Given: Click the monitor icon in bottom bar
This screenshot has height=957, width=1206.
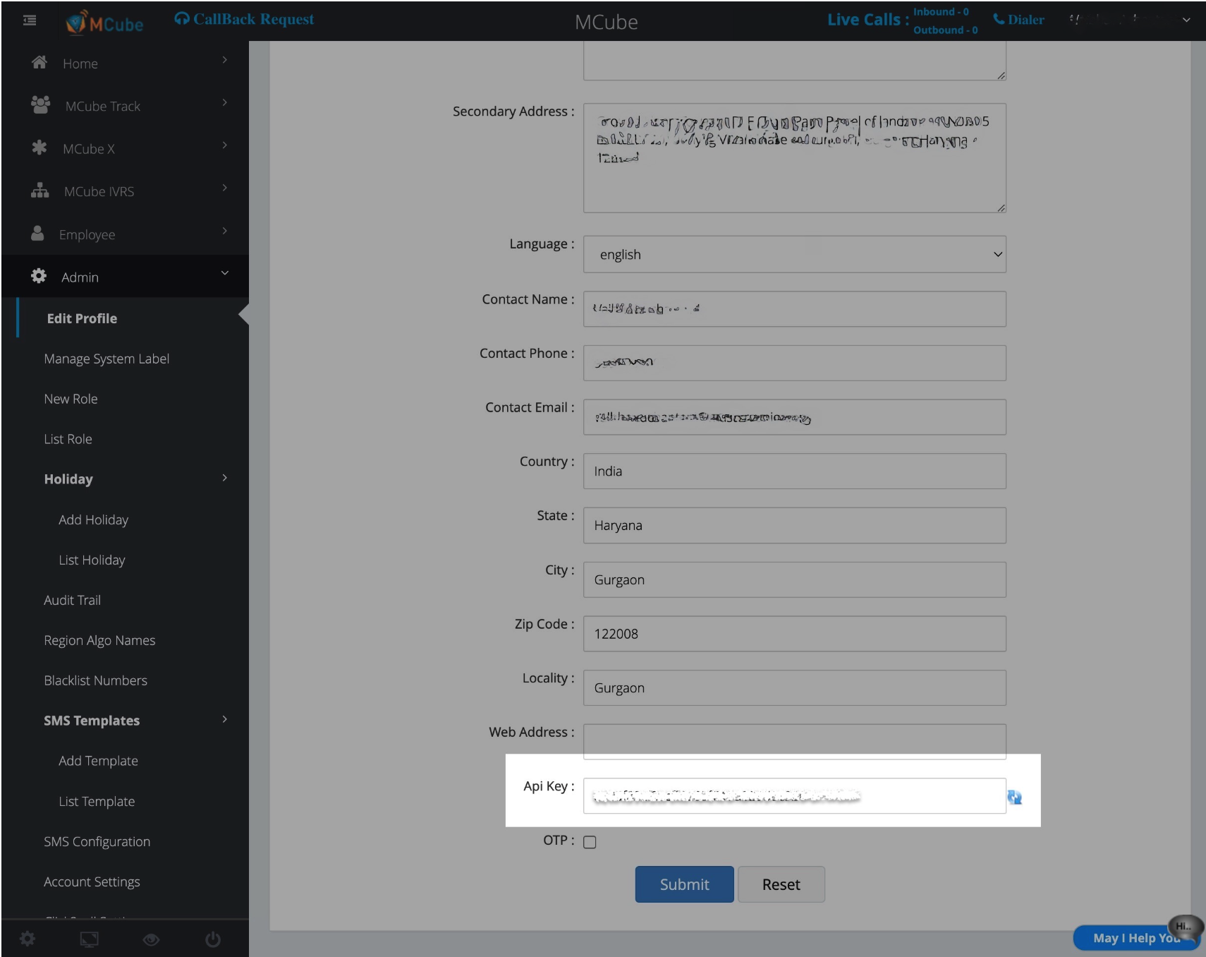Looking at the screenshot, I should 90,939.
